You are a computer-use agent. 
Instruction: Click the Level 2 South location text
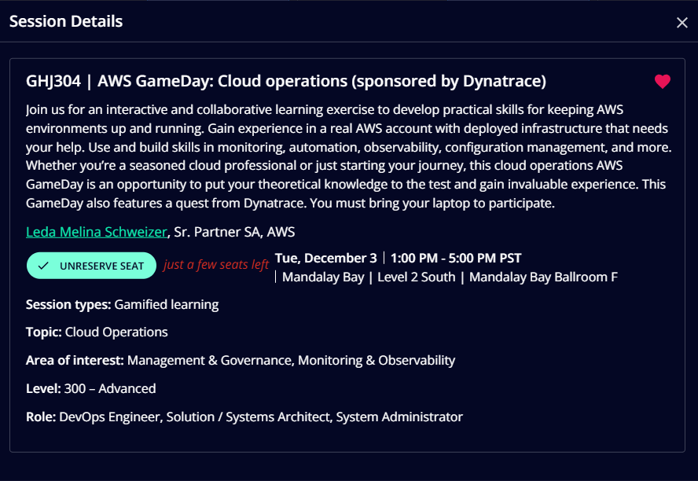[x=417, y=277]
